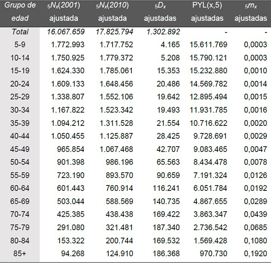The image size is (271, 263).
Task: Select the 5Nx(2001) ajustada header cell
Action: (x=67, y=12)
